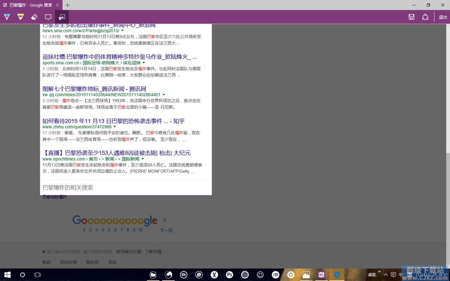Select the Pen tool in web note toolbar
Image resolution: width=450 pixels, height=281 pixels.
tap(7, 17)
